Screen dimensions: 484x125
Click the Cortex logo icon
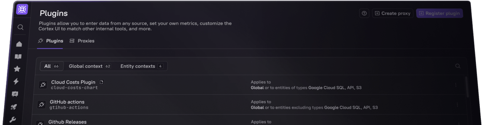point(22,9)
